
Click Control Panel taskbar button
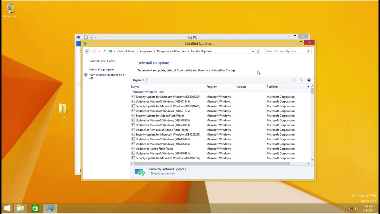(x=50, y=208)
